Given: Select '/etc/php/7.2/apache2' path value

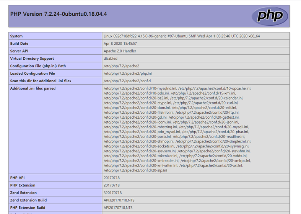Looking at the screenshot, I should coord(121,66).
